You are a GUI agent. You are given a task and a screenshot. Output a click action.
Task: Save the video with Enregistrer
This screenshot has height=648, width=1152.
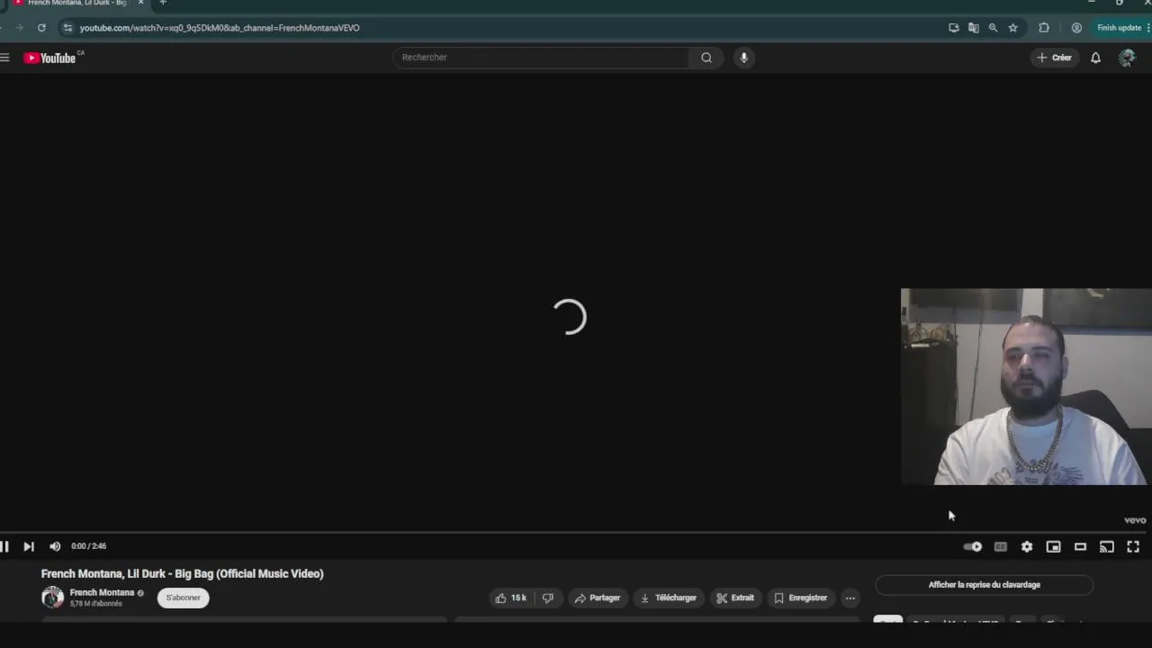pos(800,598)
